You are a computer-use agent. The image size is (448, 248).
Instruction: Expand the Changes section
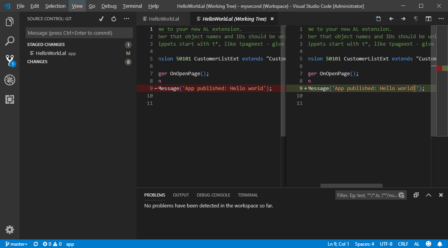click(37, 62)
